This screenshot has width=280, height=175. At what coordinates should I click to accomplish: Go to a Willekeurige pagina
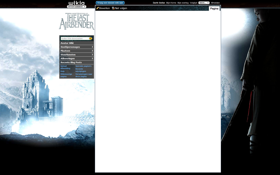pyautogui.click(x=66, y=75)
